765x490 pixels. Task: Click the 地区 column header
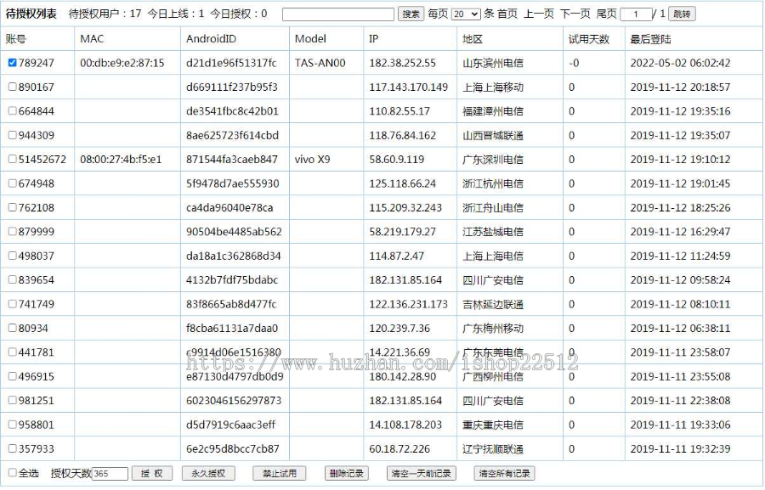coord(473,39)
